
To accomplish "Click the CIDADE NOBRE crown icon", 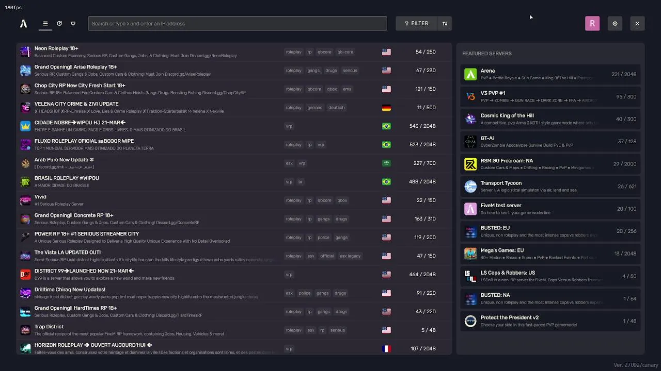I will (x=25, y=126).
